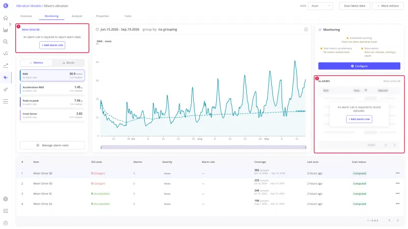
Task: Click the Scan status column header
Action: [x=359, y=162]
